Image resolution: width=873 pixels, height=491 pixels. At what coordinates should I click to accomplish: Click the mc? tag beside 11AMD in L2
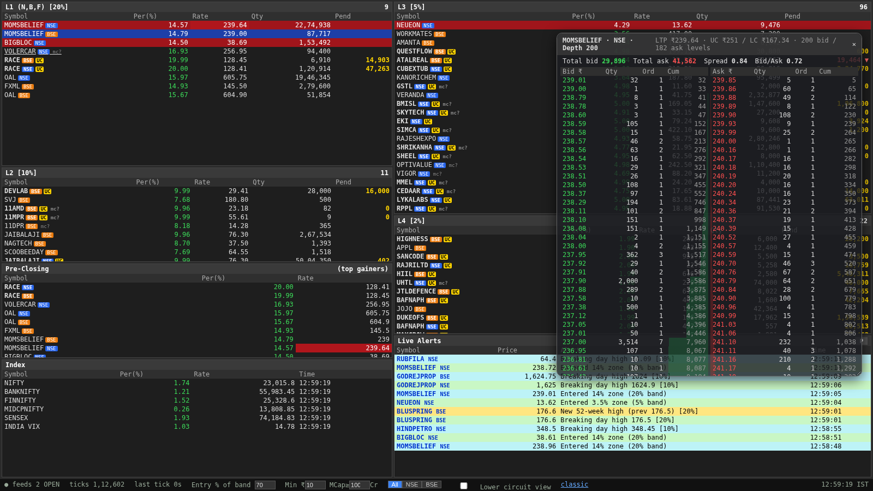pos(55,209)
